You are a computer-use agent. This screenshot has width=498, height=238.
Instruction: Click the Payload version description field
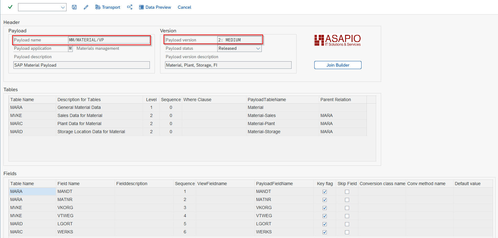point(228,65)
